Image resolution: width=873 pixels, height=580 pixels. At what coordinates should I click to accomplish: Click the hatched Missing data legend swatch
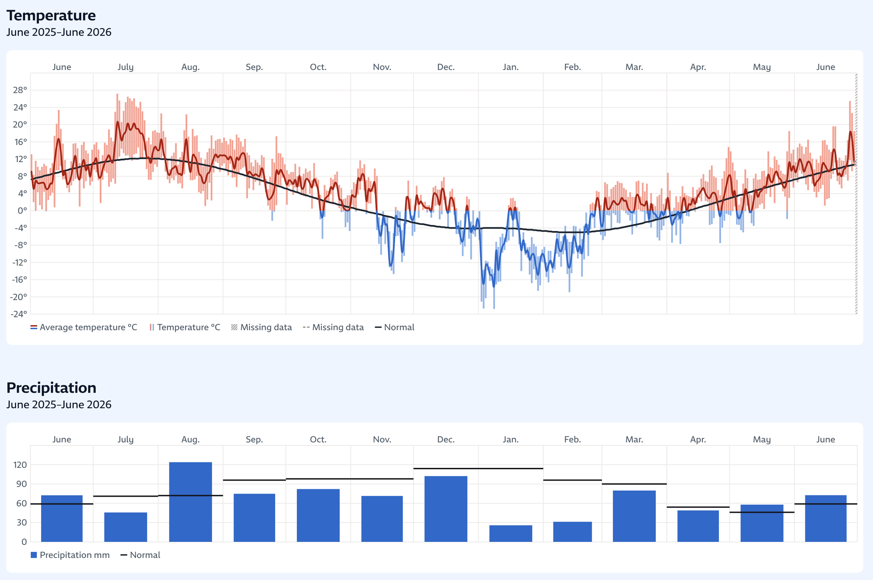click(x=234, y=327)
